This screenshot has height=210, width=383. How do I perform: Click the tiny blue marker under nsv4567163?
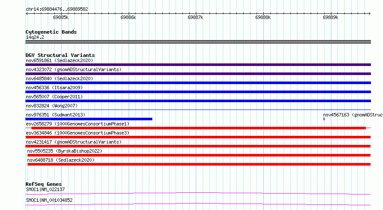point(324,119)
